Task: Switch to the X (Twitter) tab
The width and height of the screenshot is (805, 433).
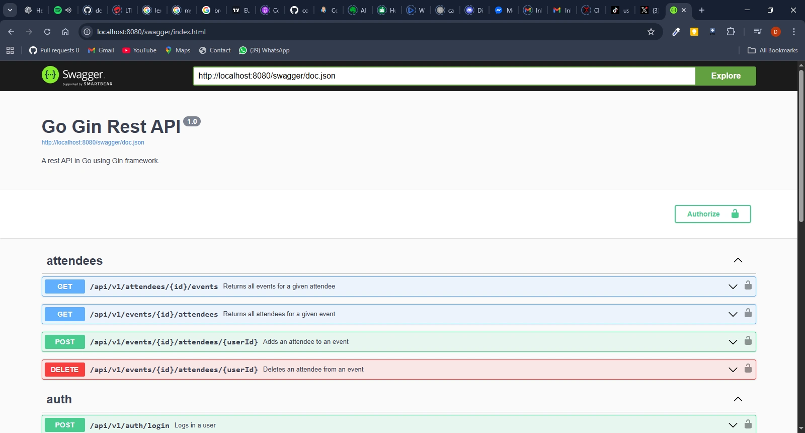Action: [x=650, y=10]
